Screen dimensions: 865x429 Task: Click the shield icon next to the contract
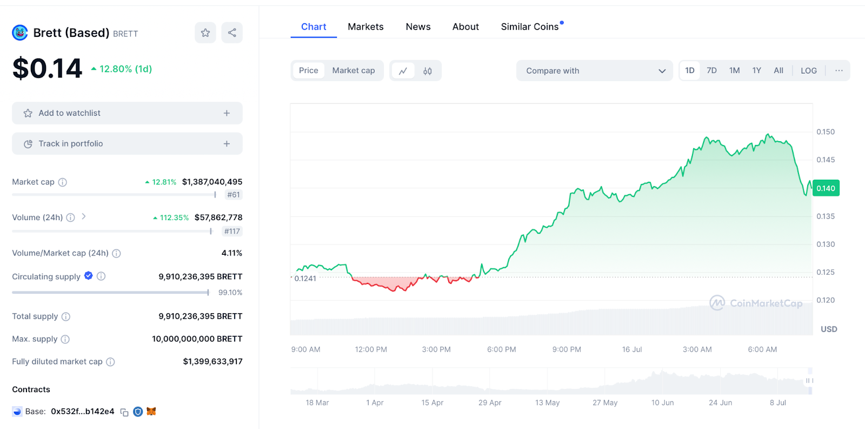click(x=138, y=412)
